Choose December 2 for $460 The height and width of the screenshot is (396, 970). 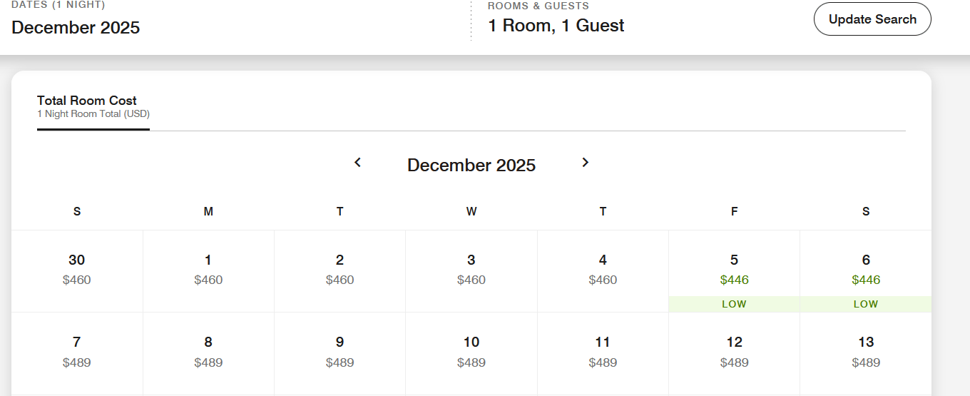[339, 270]
